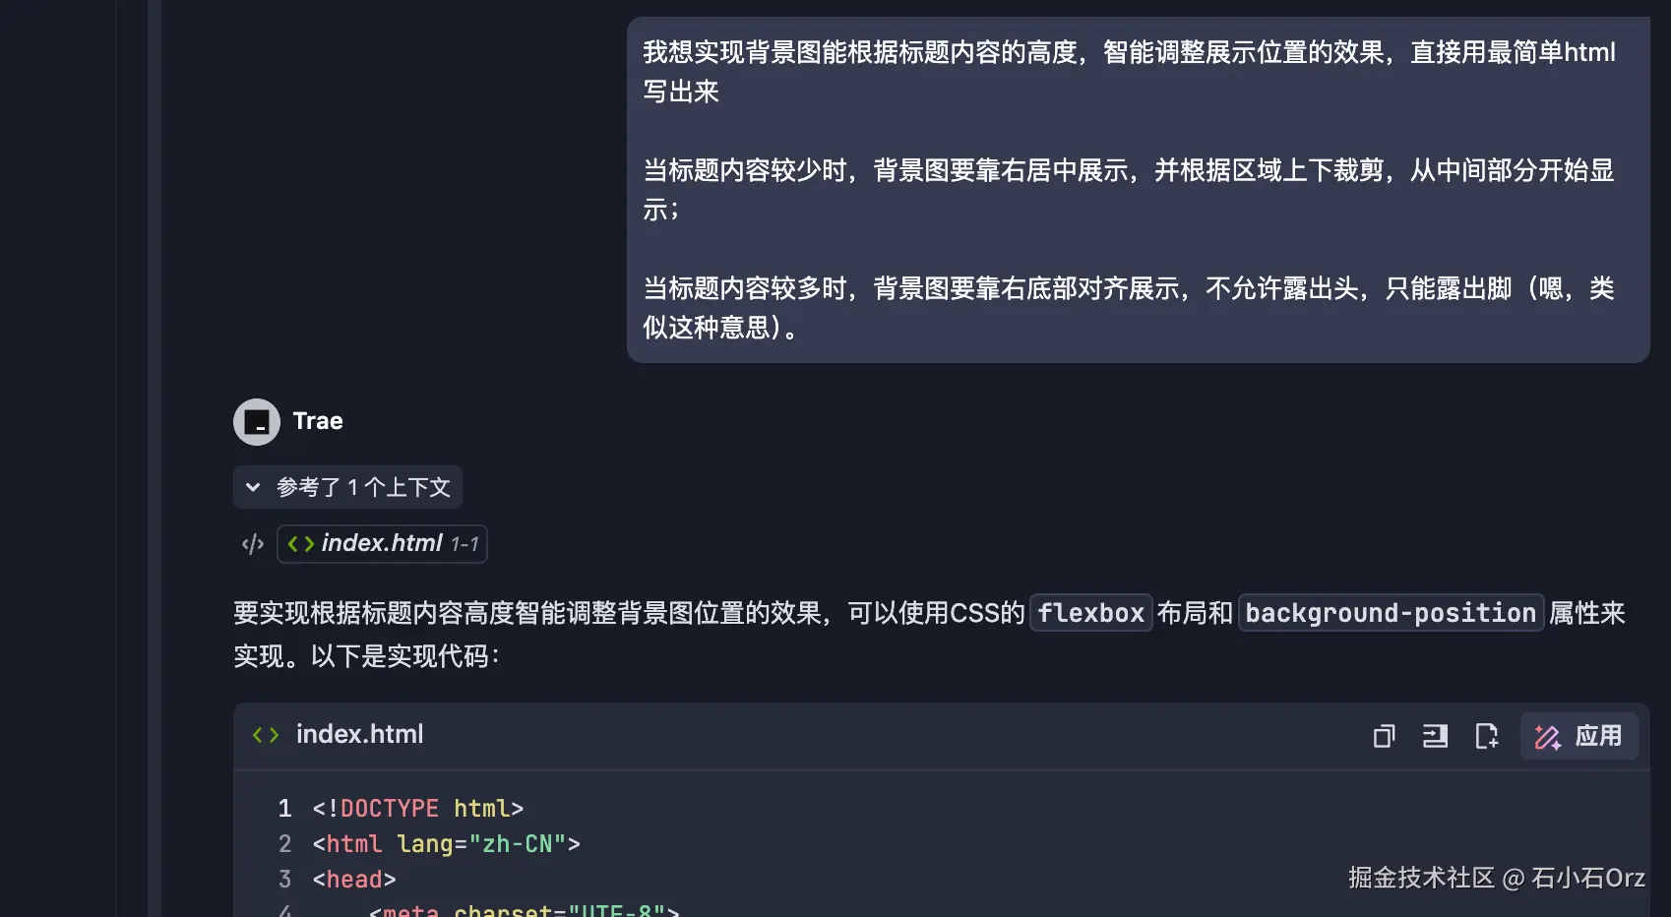Click the user's prompt message bubble
Screen dimensions: 1671x917
coord(1138,190)
